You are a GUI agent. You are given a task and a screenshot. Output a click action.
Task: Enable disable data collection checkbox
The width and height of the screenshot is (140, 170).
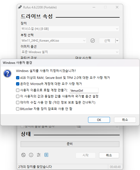(18, 102)
